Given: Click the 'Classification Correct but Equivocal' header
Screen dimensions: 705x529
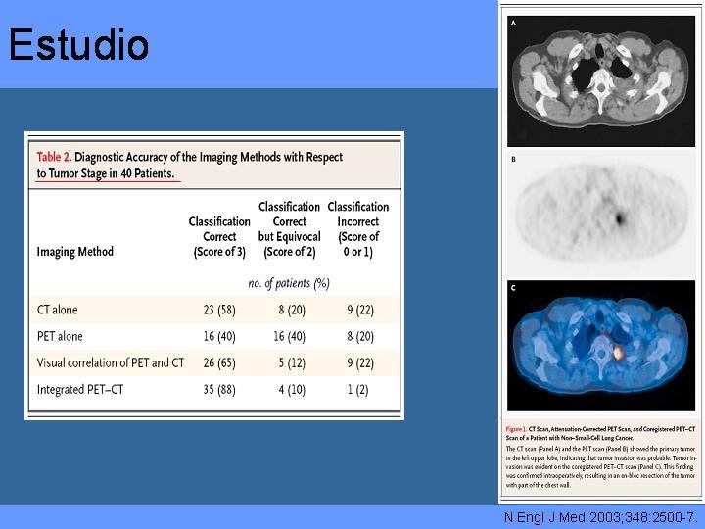Looking at the screenshot, I should (289, 229).
